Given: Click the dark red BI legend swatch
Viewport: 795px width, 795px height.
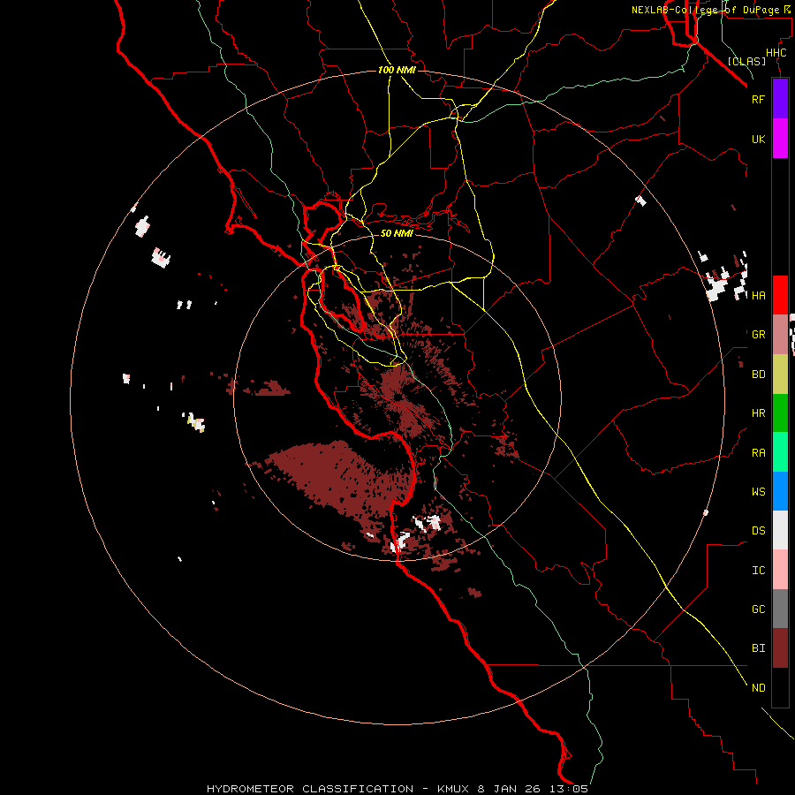Looking at the screenshot, I should point(780,648).
